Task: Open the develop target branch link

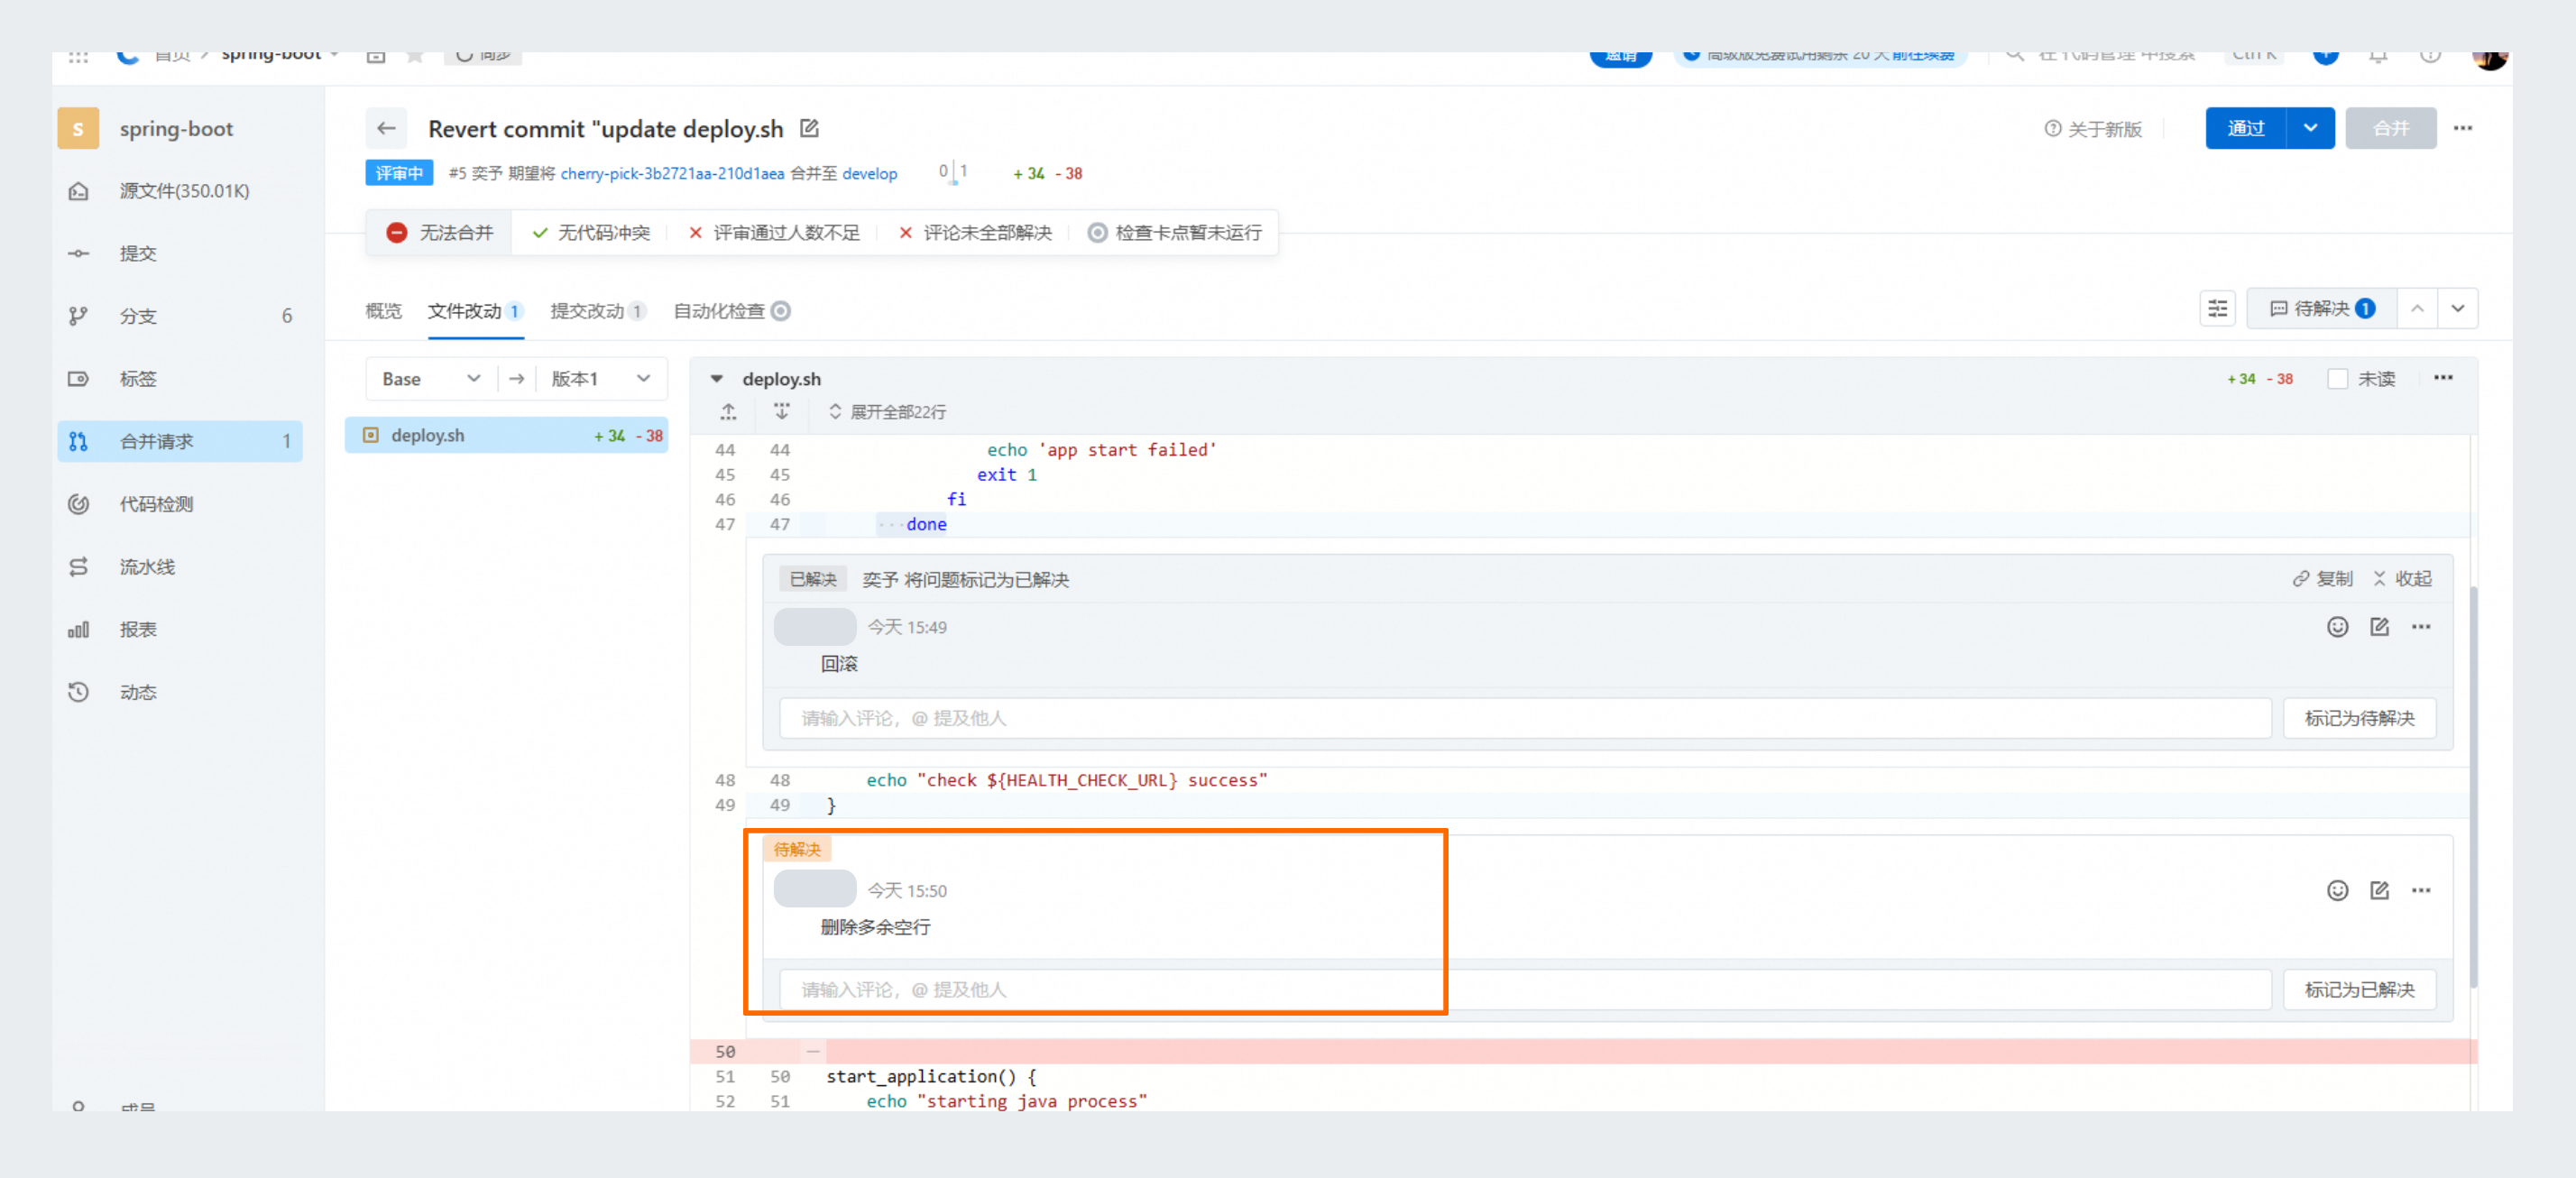Action: pyautogui.click(x=869, y=174)
